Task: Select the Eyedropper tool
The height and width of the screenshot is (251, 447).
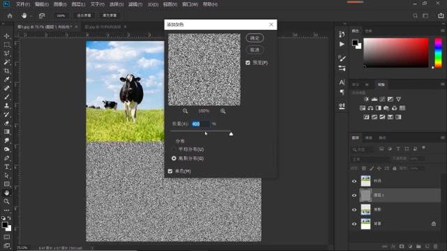Action: coord(6,79)
